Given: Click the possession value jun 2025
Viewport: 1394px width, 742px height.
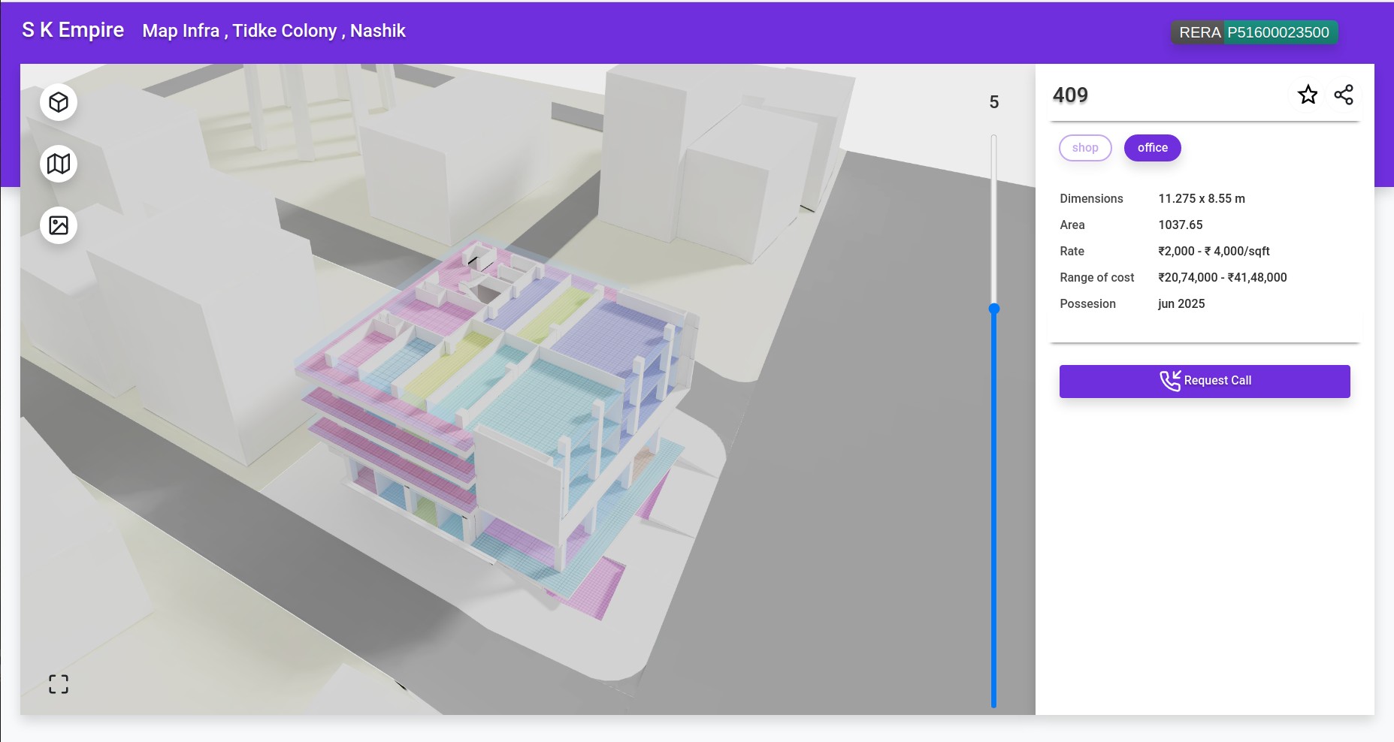Looking at the screenshot, I should (x=1181, y=303).
